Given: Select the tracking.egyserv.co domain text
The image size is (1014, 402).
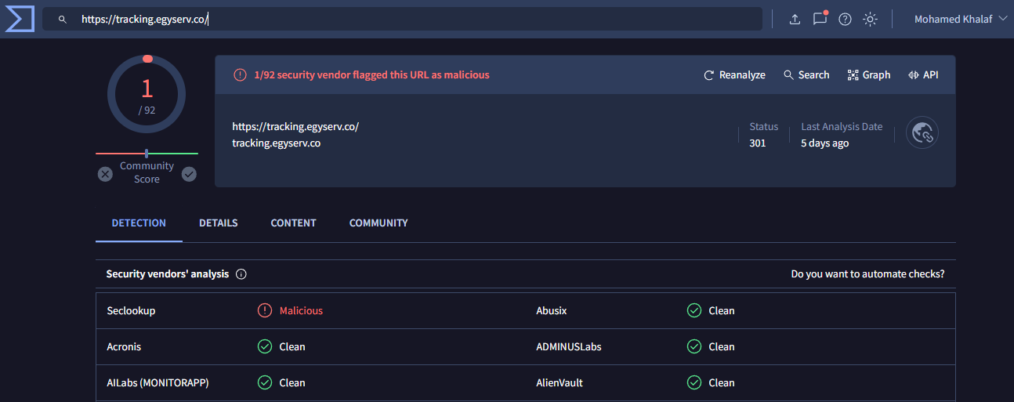Looking at the screenshot, I should tap(276, 143).
